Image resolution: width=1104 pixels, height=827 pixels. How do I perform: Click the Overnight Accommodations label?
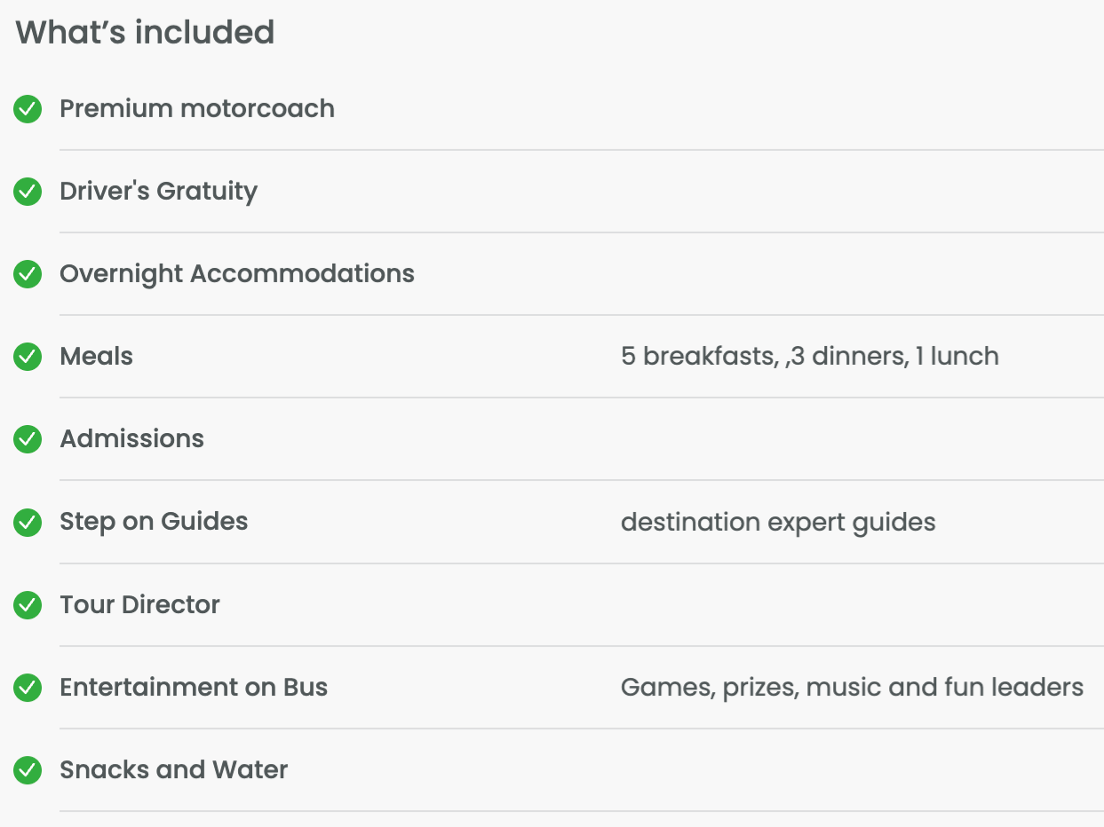[237, 274]
